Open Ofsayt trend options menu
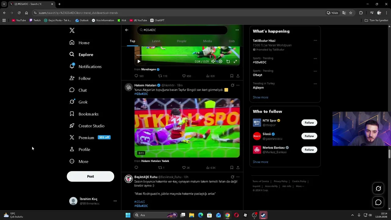 (x=315, y=71)
